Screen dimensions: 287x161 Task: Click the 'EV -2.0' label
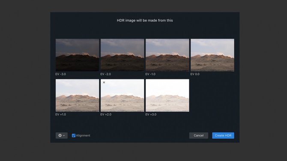point(106,74)
